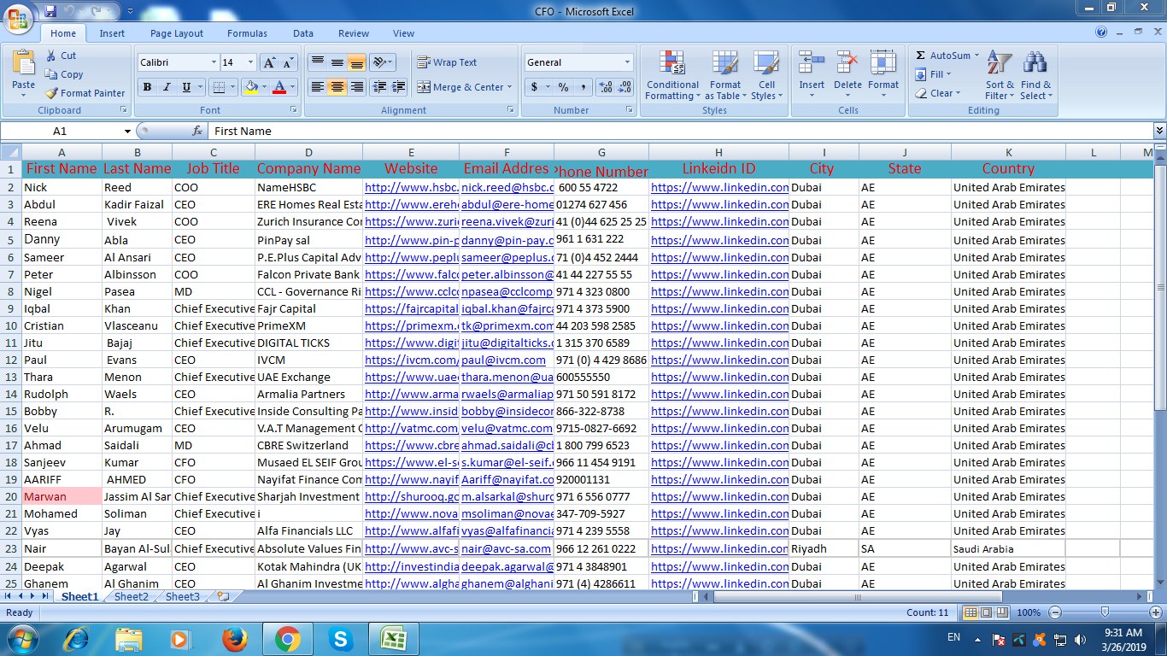Open Cell Styles gallery

click(x=766, y=75)
